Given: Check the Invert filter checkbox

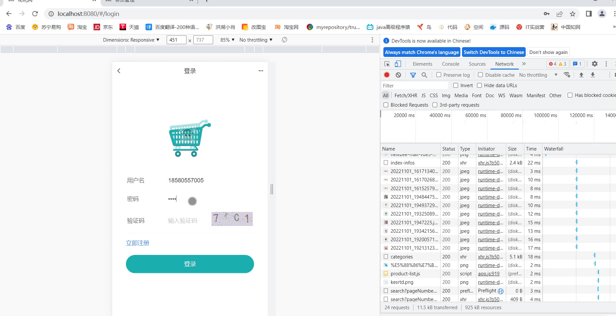Looking at the screenshot, I should [456, 85].
